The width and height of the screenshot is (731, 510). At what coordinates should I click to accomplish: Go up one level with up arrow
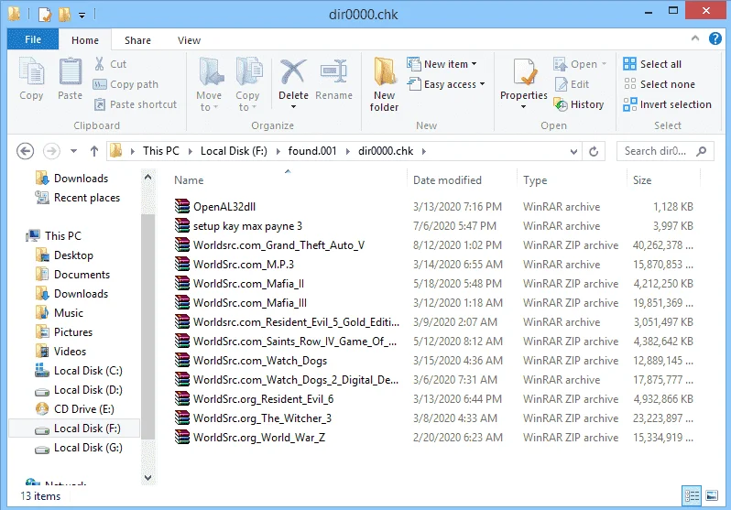94,151
